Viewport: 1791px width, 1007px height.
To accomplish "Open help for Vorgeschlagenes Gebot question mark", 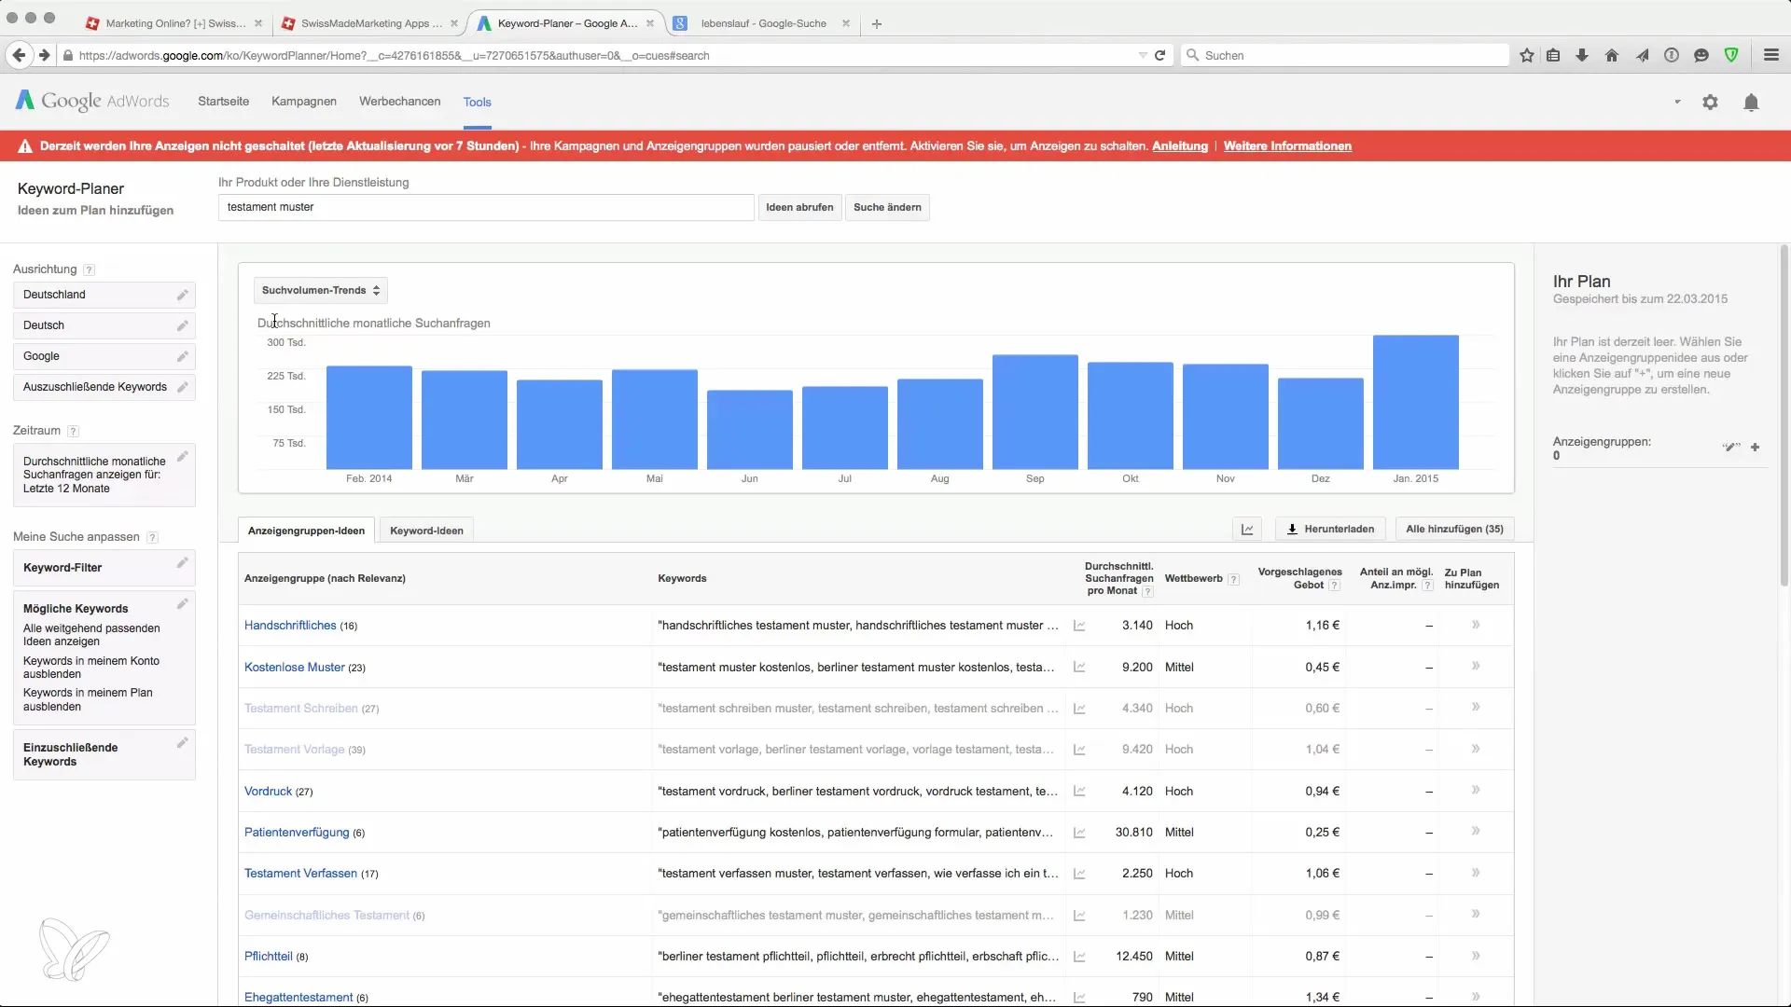I will (1334, 586).
